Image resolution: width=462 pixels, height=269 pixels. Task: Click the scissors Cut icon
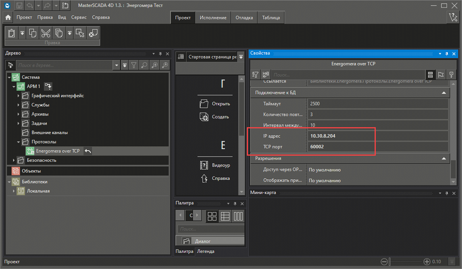(46, 33)
